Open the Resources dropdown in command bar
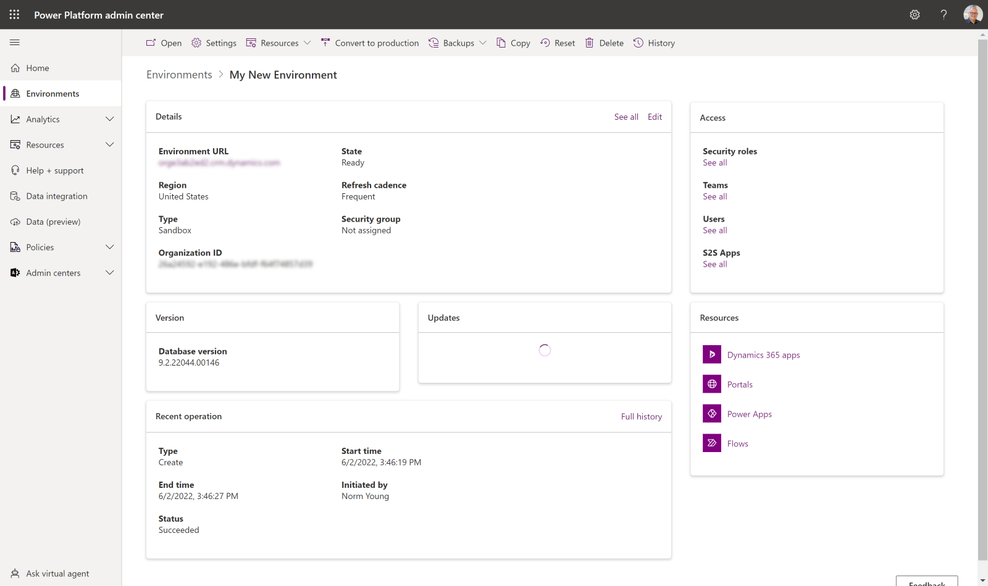988x586 pixels. 278,43
